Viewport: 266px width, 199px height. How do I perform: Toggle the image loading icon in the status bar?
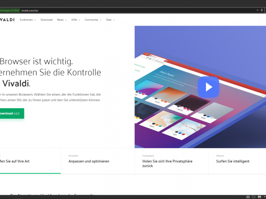(259, 197)
